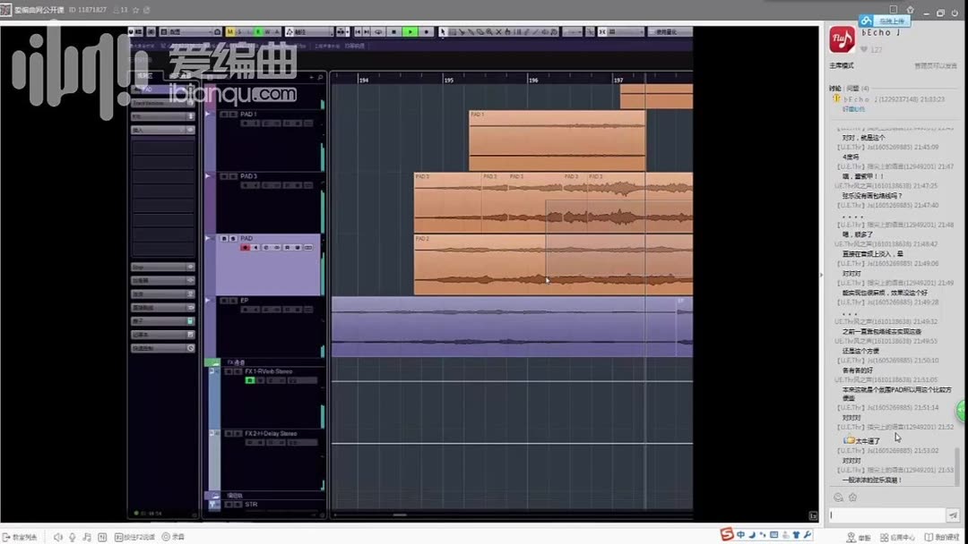Click the Sogou input icon in the tray
The image size is (968, 544).
pos(726,535)
